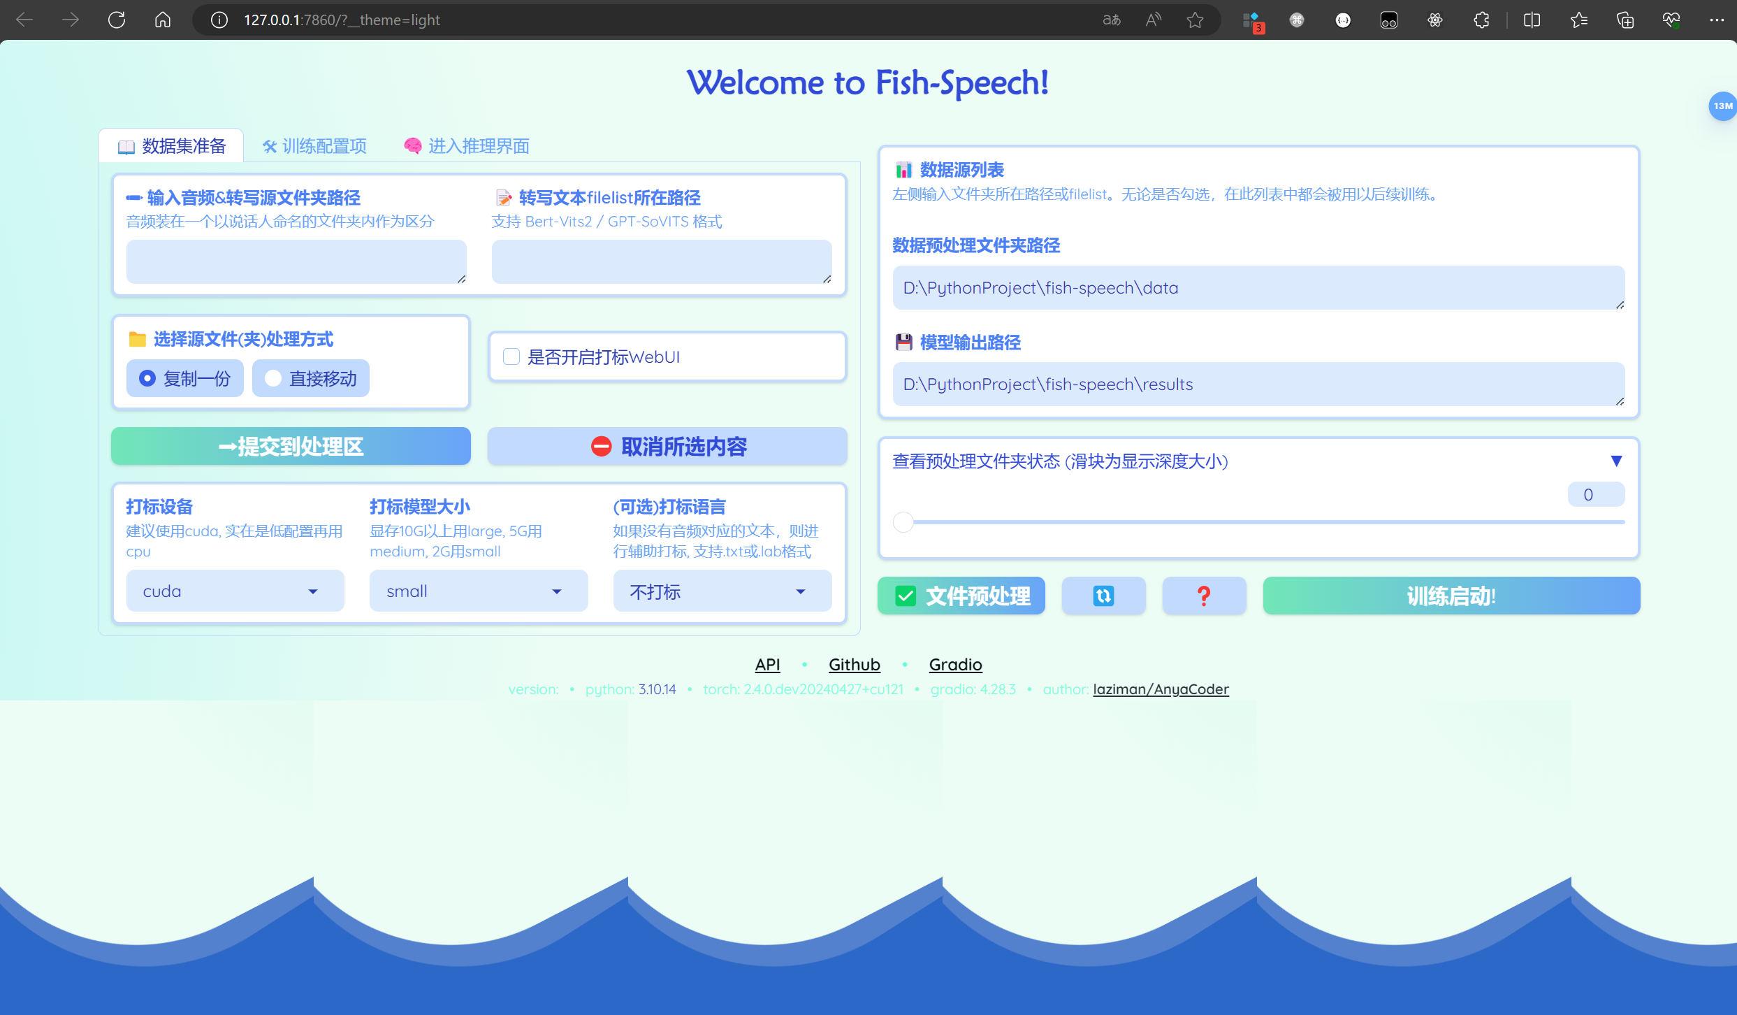Select the 直接移动 radio option
The height and width of the screenshot is (1015, 1737).
pyautogui.click(x=273, y=378)
